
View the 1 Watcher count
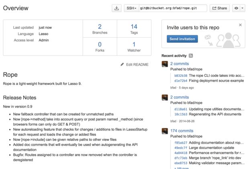[x=134, y=47]
